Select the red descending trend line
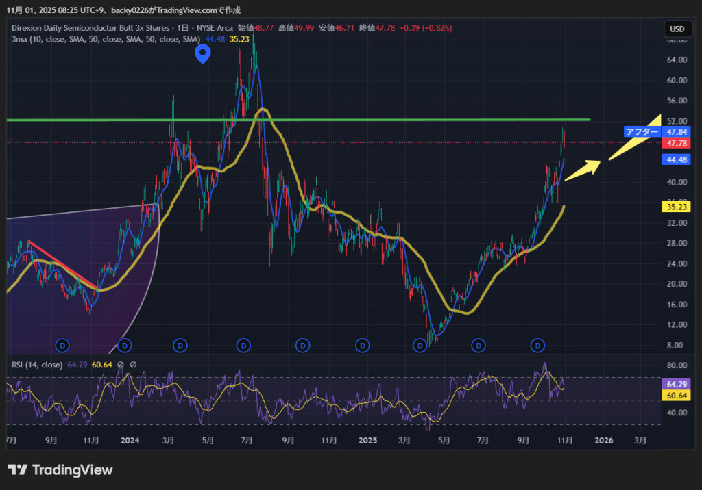 click(x=62, y=263)
